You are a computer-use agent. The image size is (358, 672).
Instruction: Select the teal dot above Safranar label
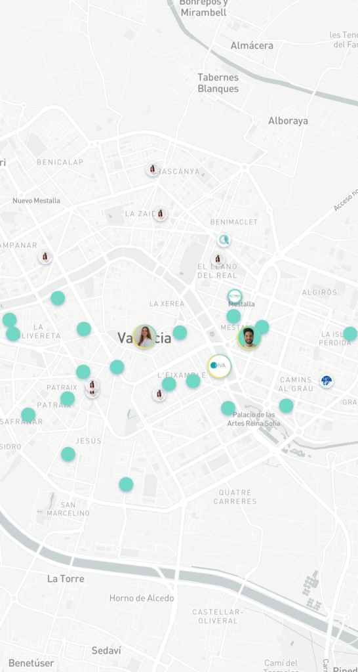pos(28,415)
